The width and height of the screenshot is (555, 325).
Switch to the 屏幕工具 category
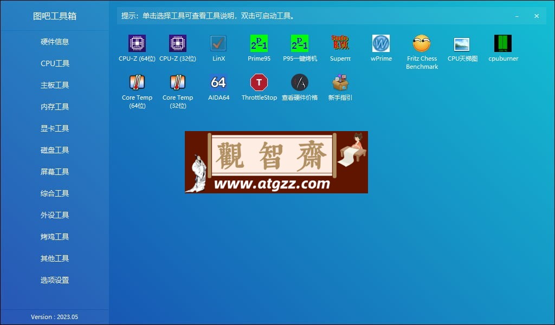[x=55, y=172]
